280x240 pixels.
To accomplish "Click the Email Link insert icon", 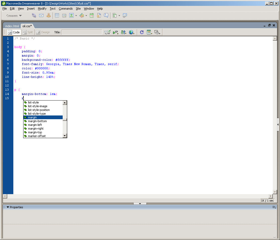I will (x=41, y=15).
